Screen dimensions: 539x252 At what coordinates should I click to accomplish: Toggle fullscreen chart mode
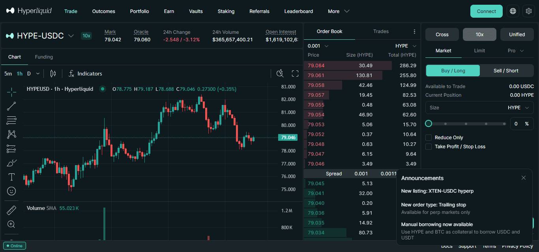click(x=295, y=74)
